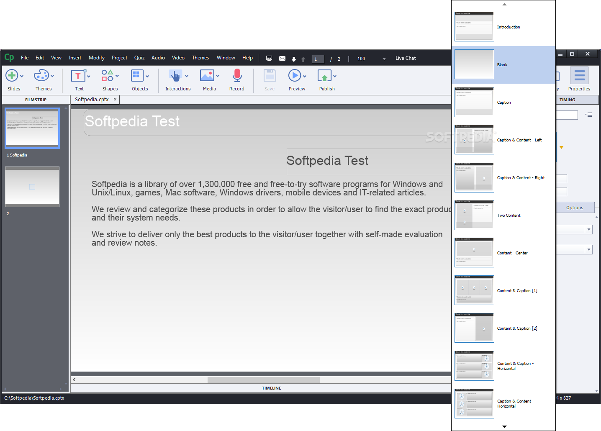The width and height of the screenshot is (601, 431).
Task: Click the stage scroll-left arrow
Action: click(x=74, y=380)
